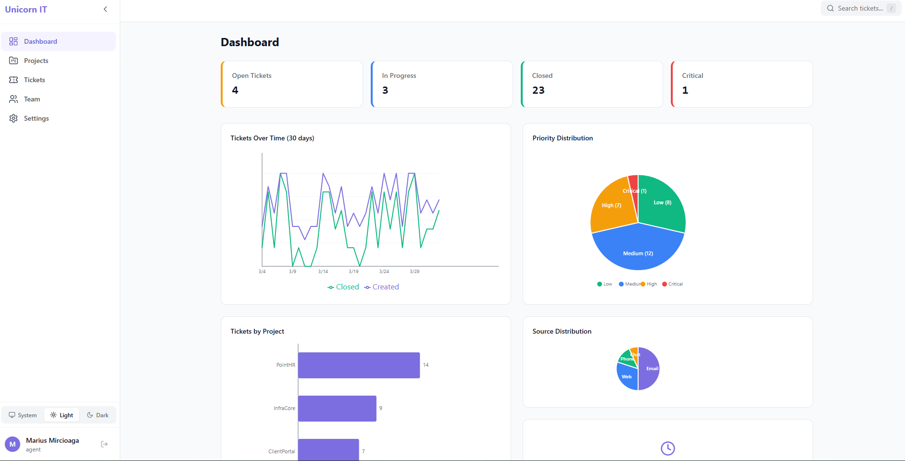Hide the Closed series in the legend
This screenshot has height=461, width=905.
[x=343, y=287]
